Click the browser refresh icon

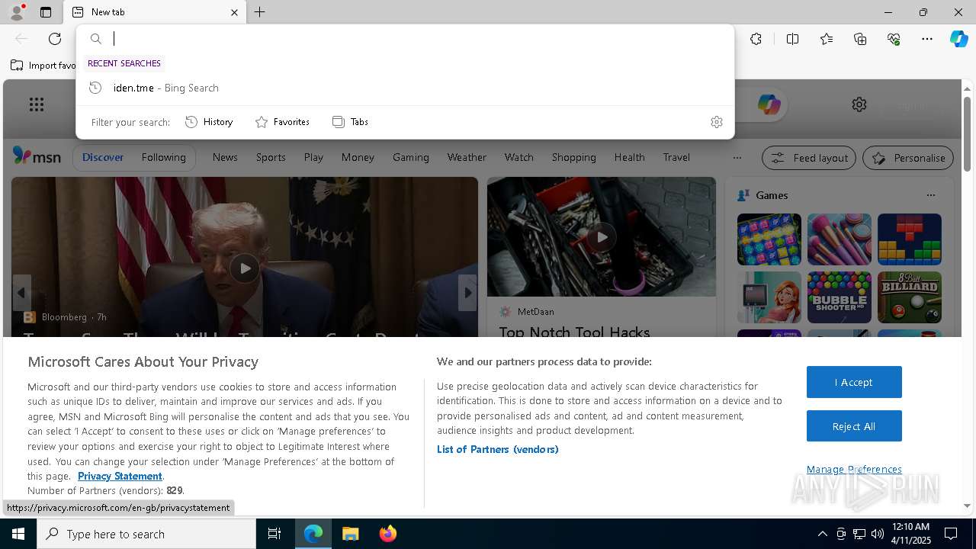tap(55, 39)
